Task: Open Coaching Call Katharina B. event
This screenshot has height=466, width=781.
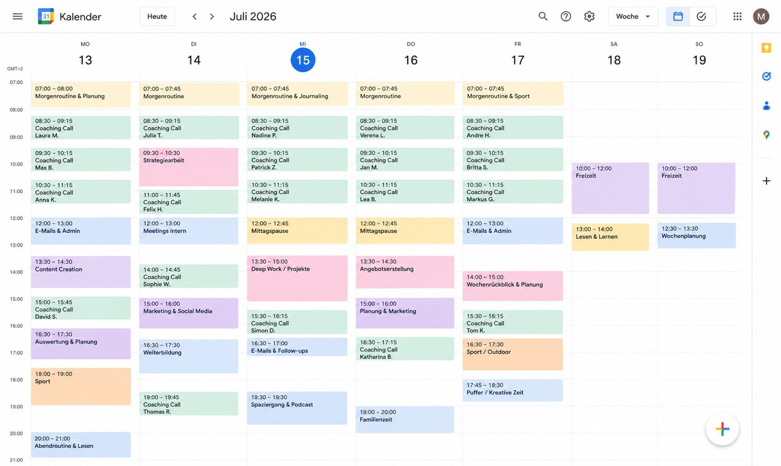Action: tap(405, 349)
